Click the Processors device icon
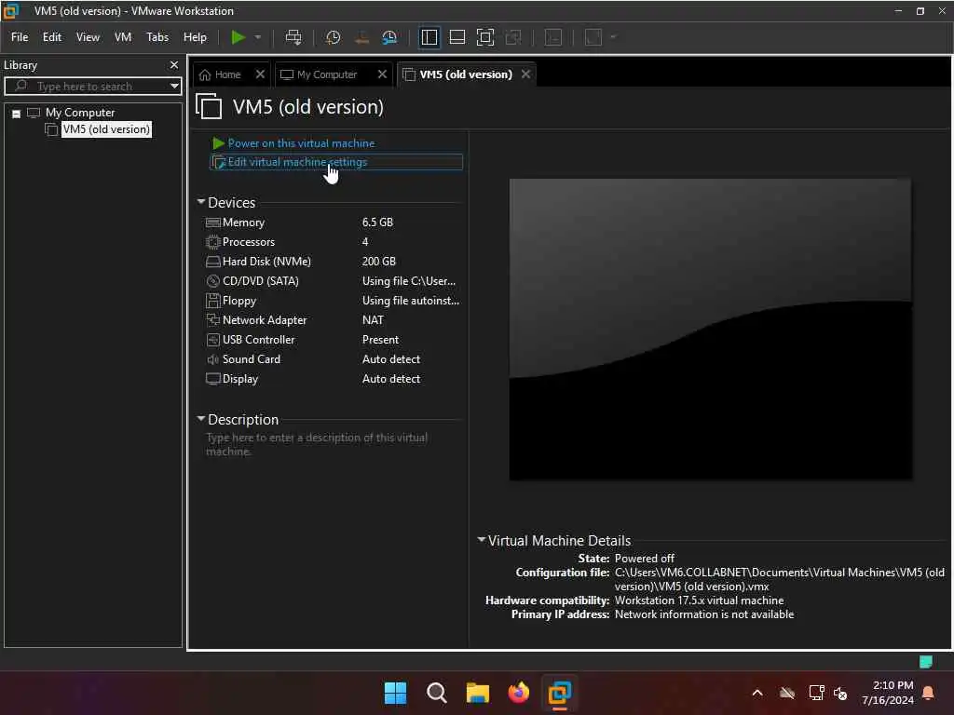The image size is (954, 715). [x=213, y=242]
